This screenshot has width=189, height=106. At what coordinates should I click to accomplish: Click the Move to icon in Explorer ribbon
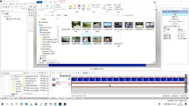coord(70,6)
